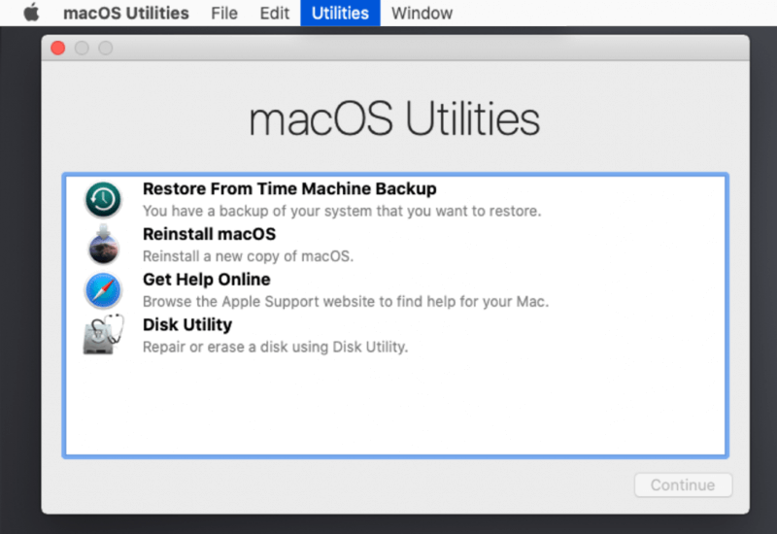Click the Time Machine backup icon
777x534 pixels.
(x=103, y=200)
